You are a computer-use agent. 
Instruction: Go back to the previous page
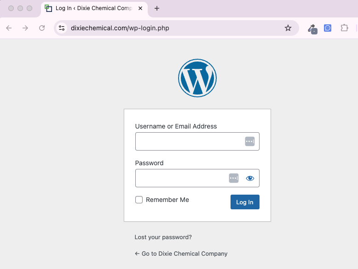(x=9, y=28)
